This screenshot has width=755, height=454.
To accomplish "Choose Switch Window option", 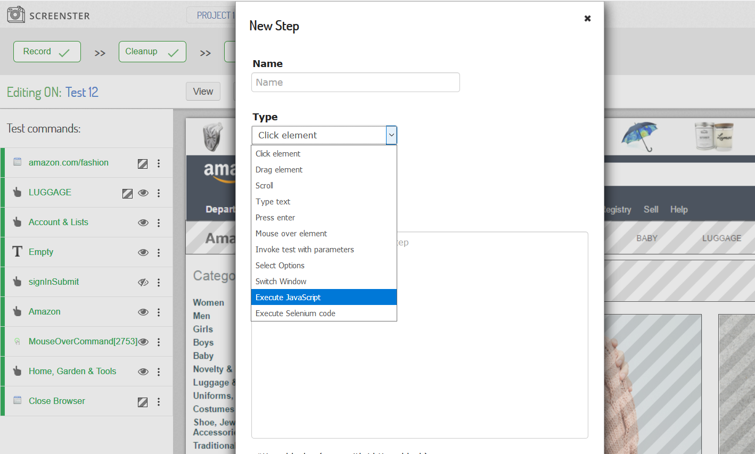I will point(324,281).
